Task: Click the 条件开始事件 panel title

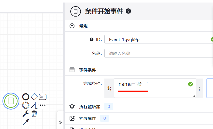Action: pyautogui.click(x=104, y=11)
